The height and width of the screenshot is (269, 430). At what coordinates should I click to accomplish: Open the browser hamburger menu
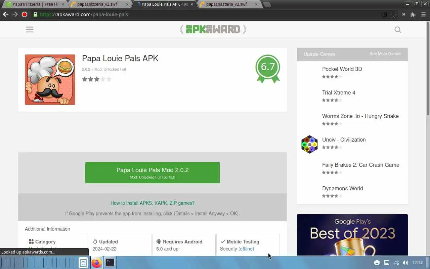pos(423,14)
